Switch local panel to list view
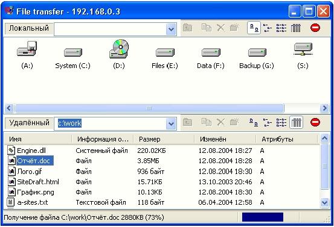The image size is (334, 227). [281, 28]
